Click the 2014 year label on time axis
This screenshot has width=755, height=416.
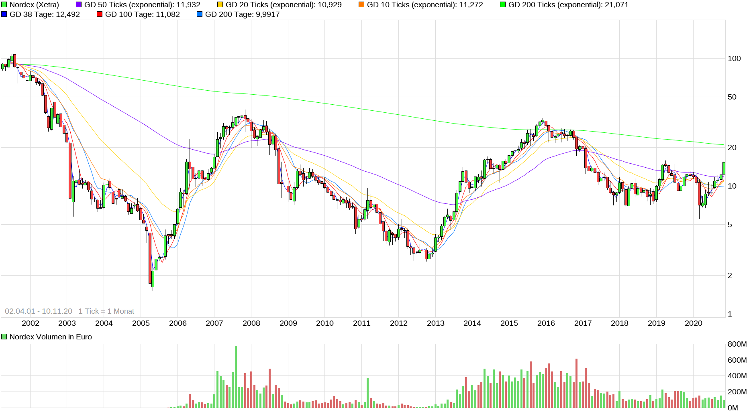tap(472, 323)
